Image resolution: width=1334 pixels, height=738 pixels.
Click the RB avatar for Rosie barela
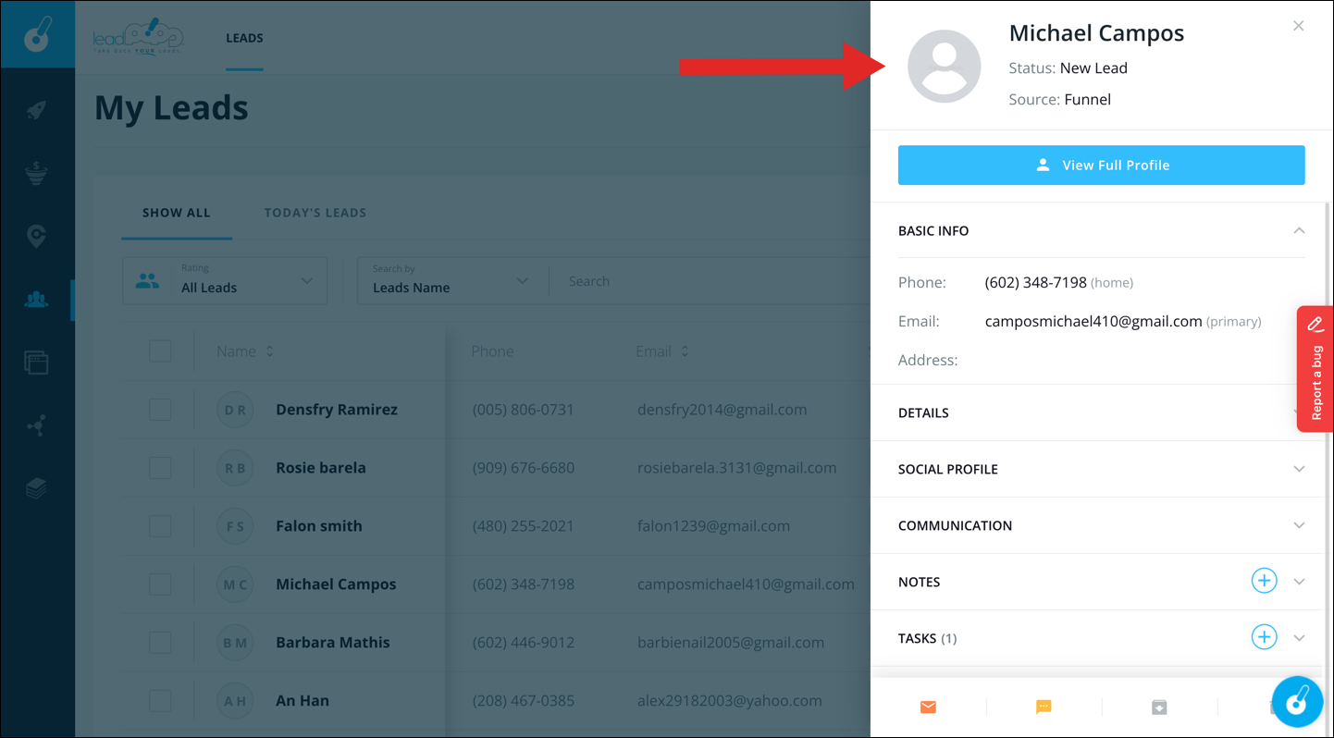coord(235,468)
